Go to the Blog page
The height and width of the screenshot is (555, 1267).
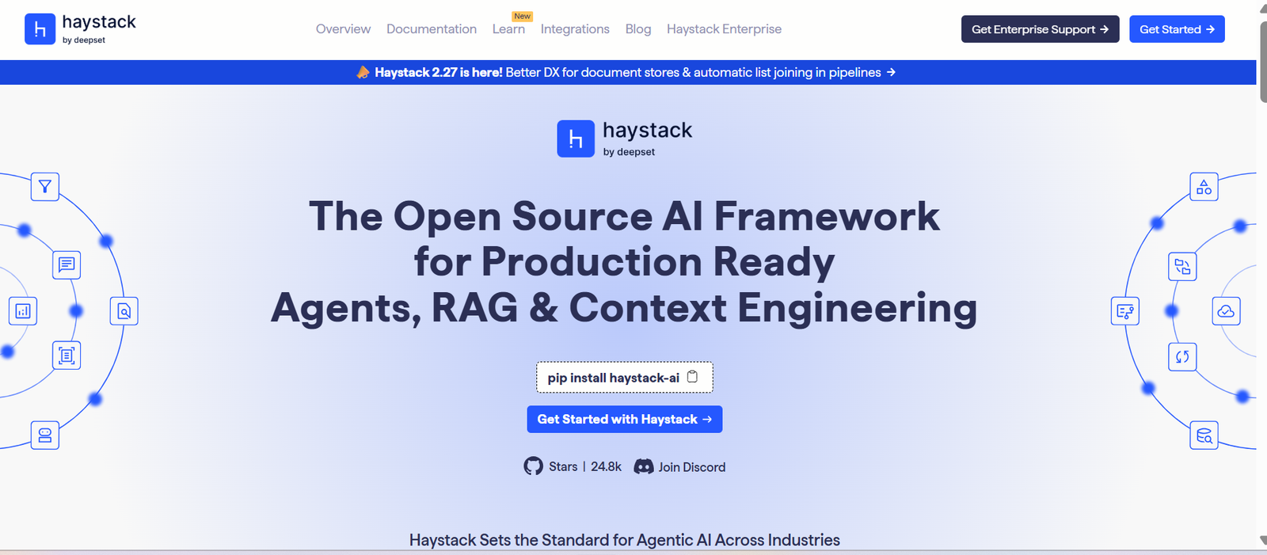click(638, 29)
